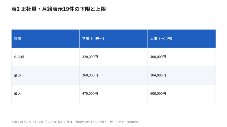Click the 出典 footnote text
Screen dimensions: 227x127
pos(75,122)
